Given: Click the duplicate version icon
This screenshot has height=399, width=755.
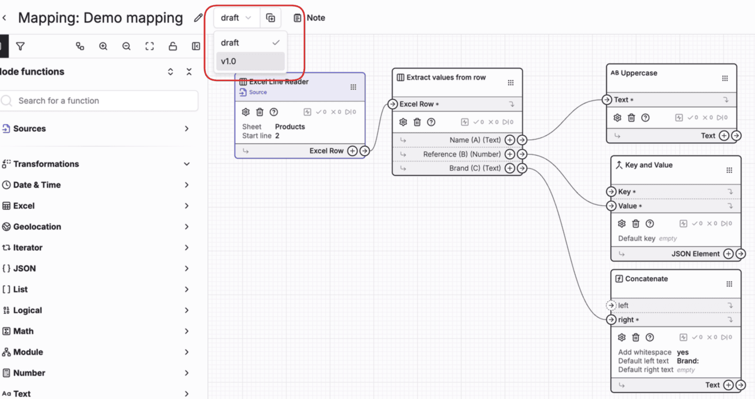Looking at the screenshot, I should tap(271, 18).
